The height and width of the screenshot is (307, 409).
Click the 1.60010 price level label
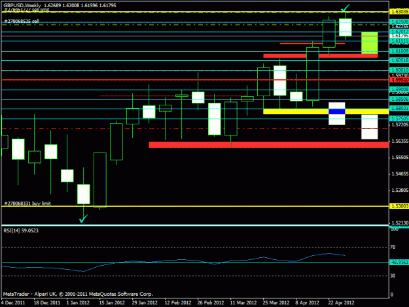pyautogui.click(x=399, y=70)
